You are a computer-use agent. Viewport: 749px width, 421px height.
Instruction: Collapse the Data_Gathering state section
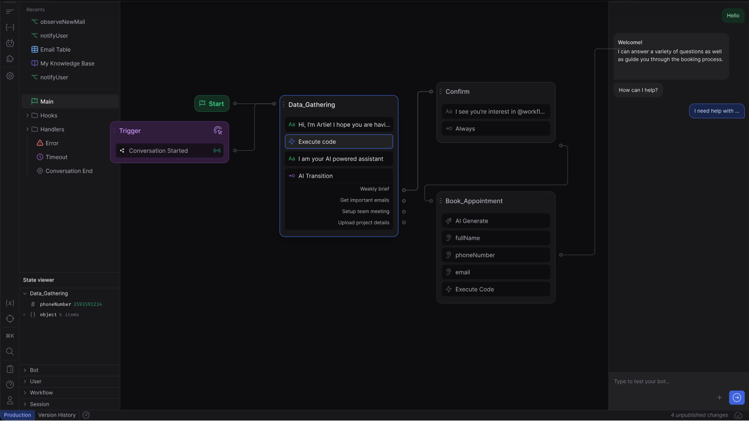25,293
